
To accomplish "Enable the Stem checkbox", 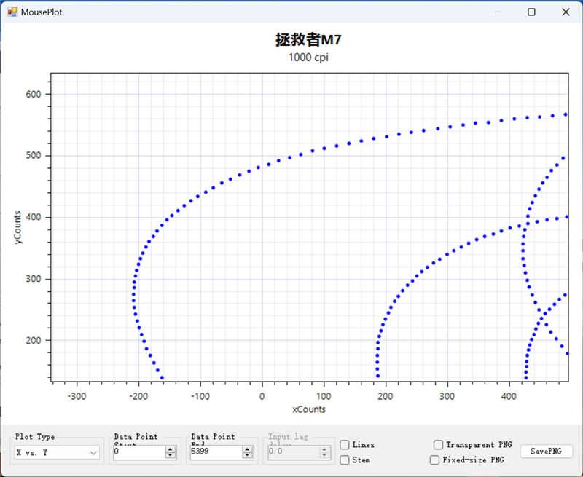I will click(x=344, y=460).
